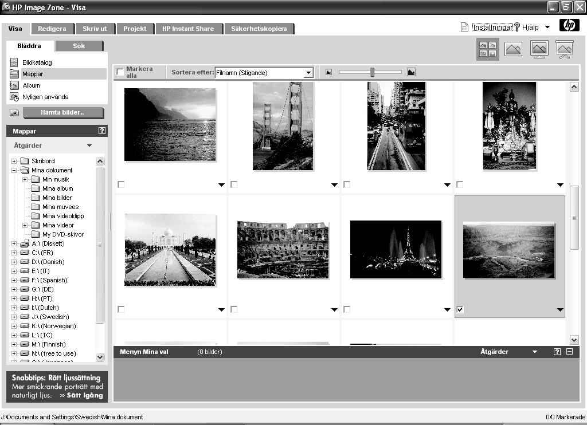
Task: Click the Mappar folder icon
Action: (14, 74)
